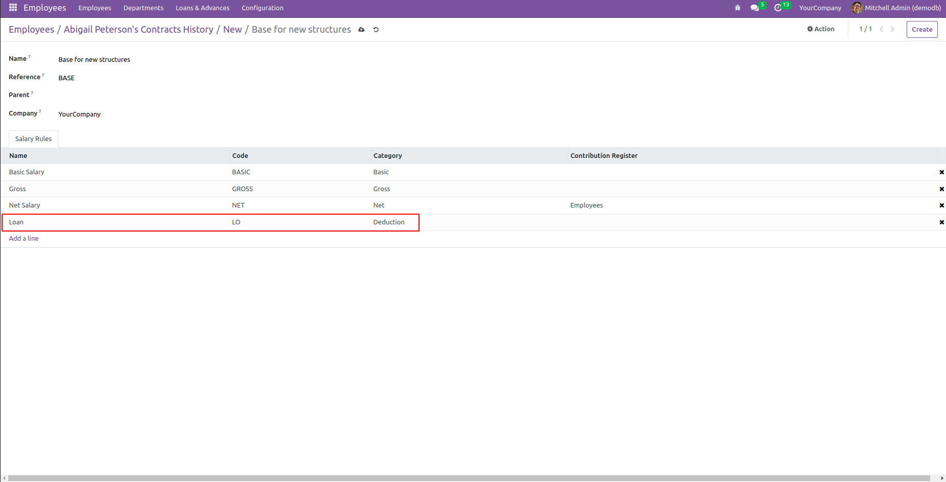The image size is (946, 482).
Task: Click the Create button
Action: pos(921,29)
